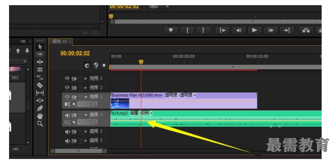Collapse the 音频 1 track
Image resolution: width=332 pixels, height=162 pixels.
click(86, 115)
